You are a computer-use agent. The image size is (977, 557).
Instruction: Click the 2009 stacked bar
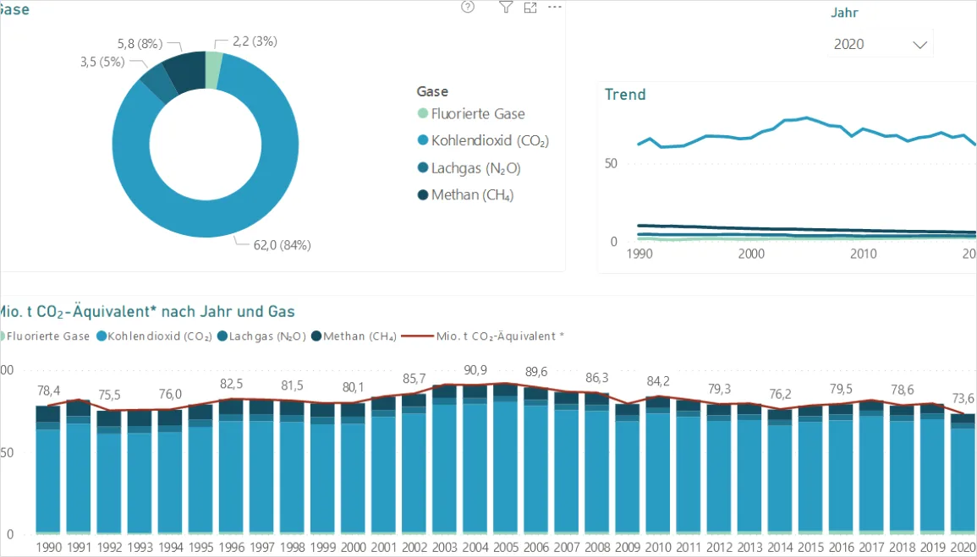coord(628,469)
